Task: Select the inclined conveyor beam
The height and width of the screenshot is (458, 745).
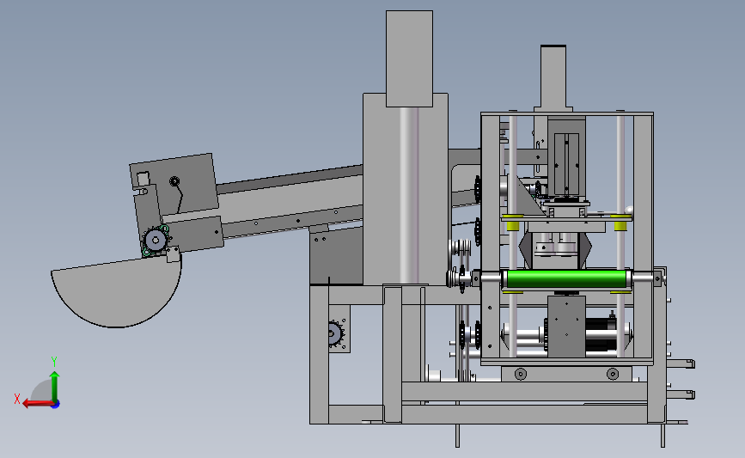Action: [290, 202]
